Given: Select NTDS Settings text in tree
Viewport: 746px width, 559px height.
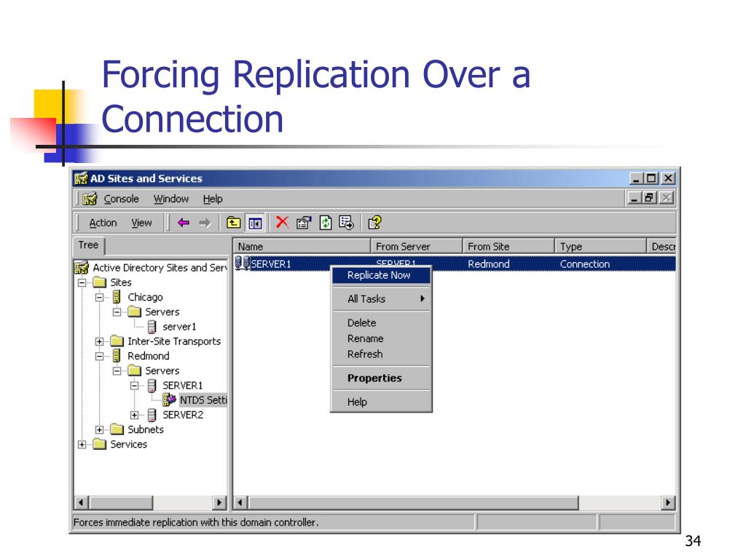Looking at the screenshot, I should (203, 400).
